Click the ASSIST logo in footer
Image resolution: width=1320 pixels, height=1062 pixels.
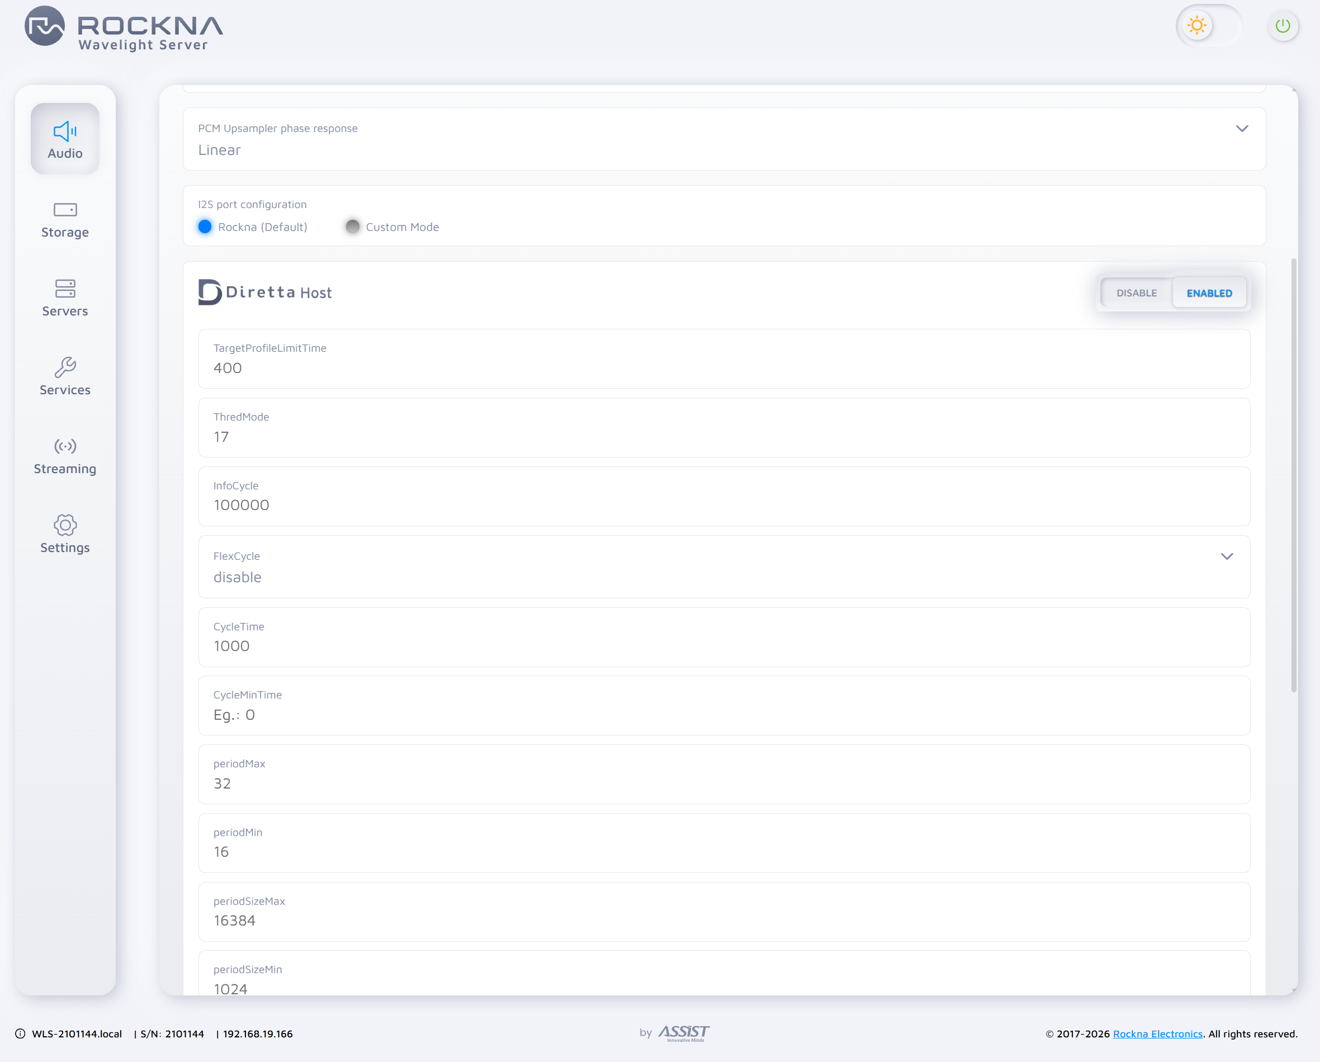pyautogui.click(x=684, y=1033)
